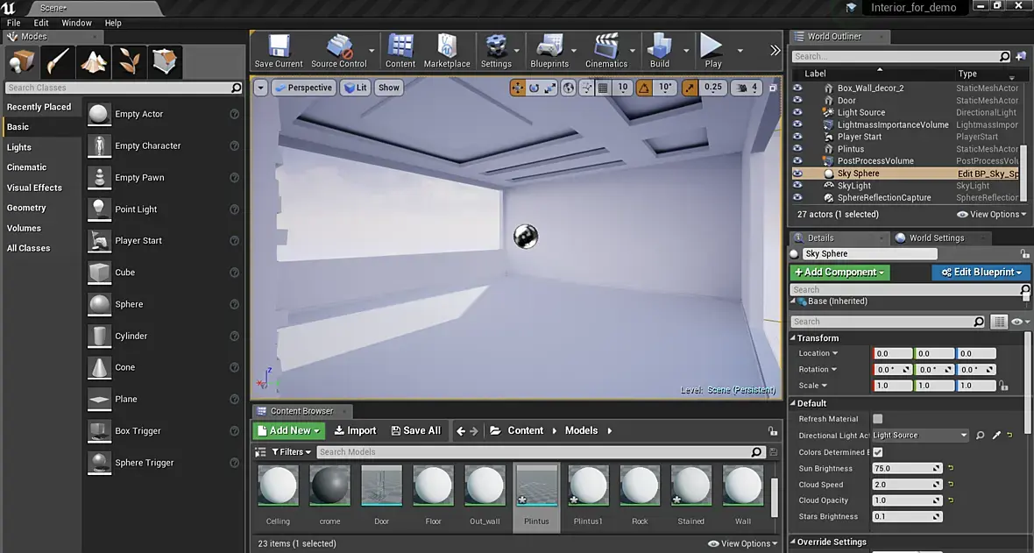
Task: Go forward in Content Browser history
Action: [x=473, y=431]
